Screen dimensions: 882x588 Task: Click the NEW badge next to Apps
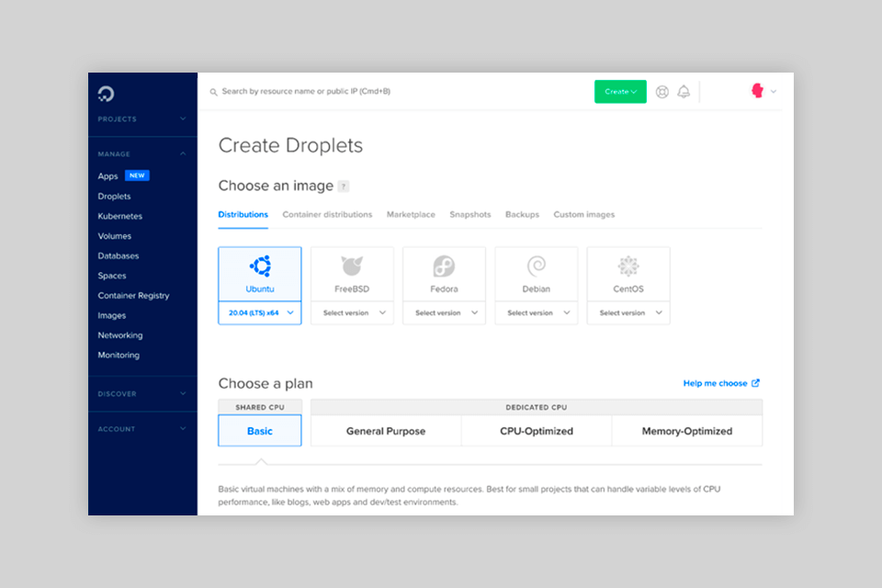pyautogui.click(x=137, y=175)
